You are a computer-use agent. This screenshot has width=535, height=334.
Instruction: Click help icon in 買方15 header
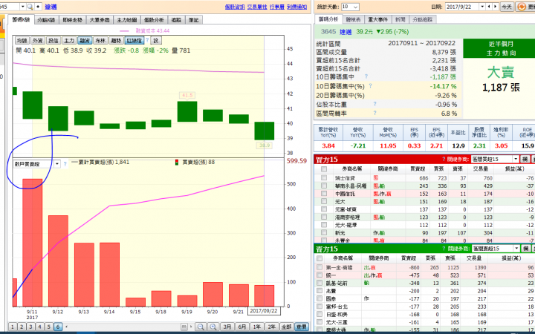(x=444, y=159)
